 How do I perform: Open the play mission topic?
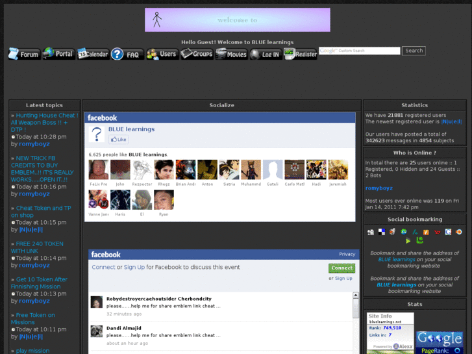click(x=32, y=351)
